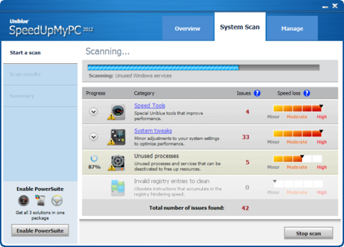Click the Progress column header
Viewport: 344px width, 247px height.
[x=96, y=93]
